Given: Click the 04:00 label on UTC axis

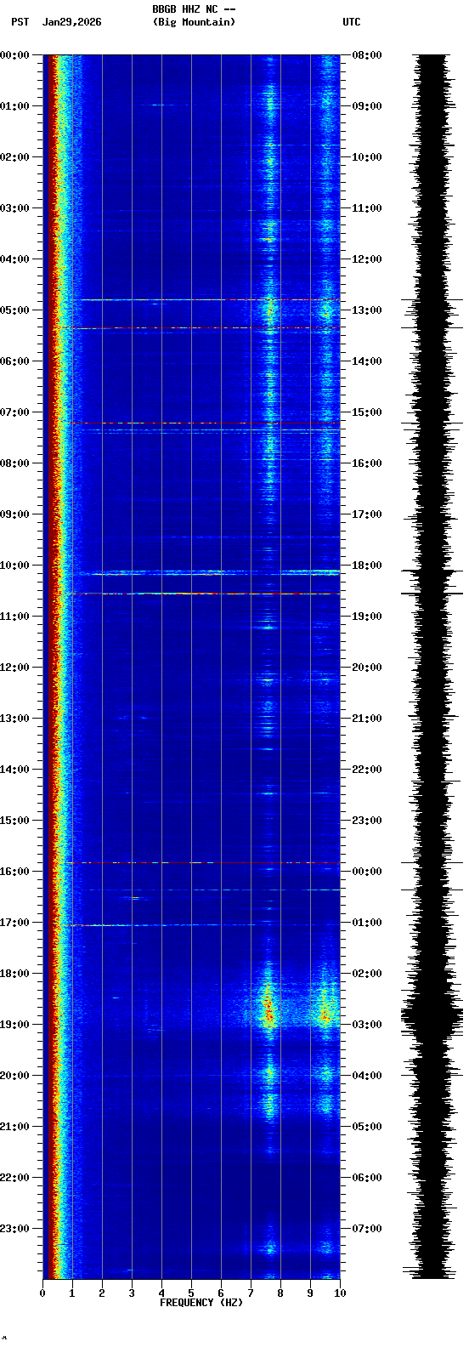Looking at the screenshot, I should (x=367, y=1076).
